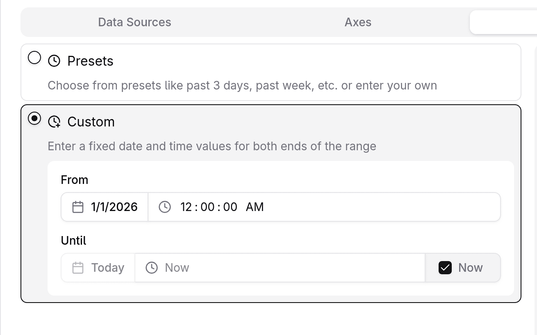This screenshot has width=537, height=335.
Task: Click the AM indicator in the time field
Action: pos(255,207)
